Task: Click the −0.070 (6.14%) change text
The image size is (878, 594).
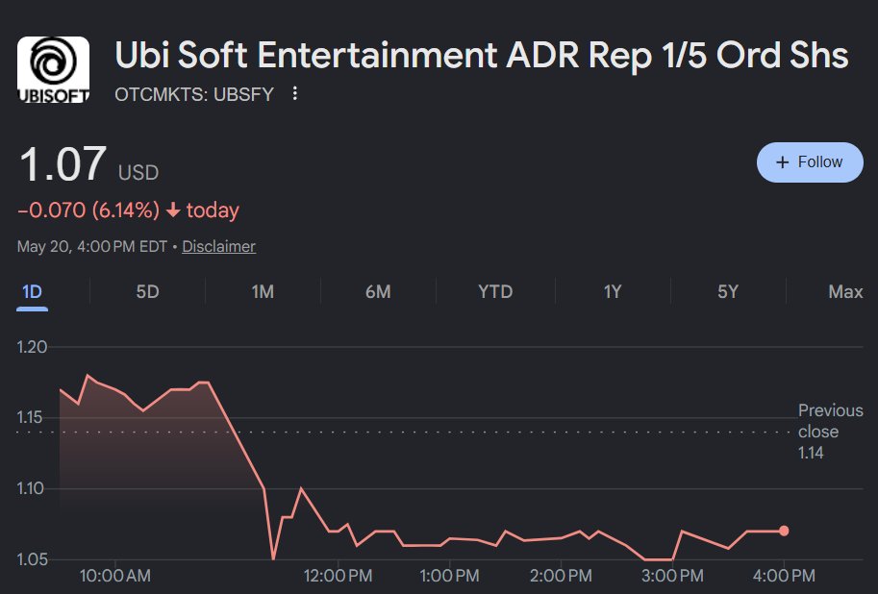Action: pyautogui.click(x=88, y=210)
